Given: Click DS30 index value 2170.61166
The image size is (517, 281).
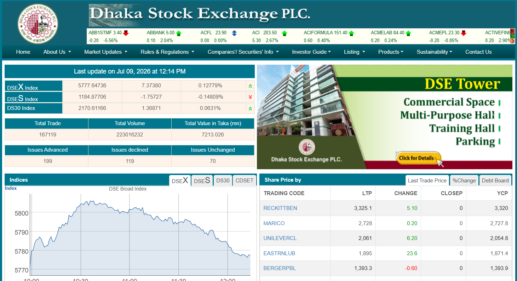Looking at the screenshot, I should click(x=92, y=108).
